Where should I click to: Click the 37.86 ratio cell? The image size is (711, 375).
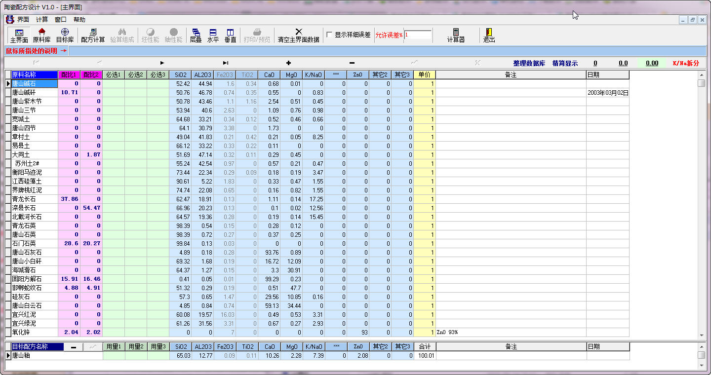(x=69, y=199)
